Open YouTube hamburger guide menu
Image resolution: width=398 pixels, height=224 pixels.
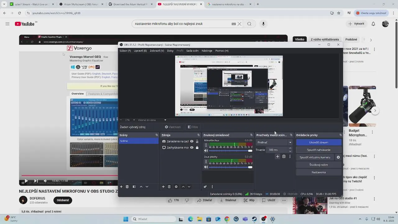pyautogui.click(x=7, y=24)
